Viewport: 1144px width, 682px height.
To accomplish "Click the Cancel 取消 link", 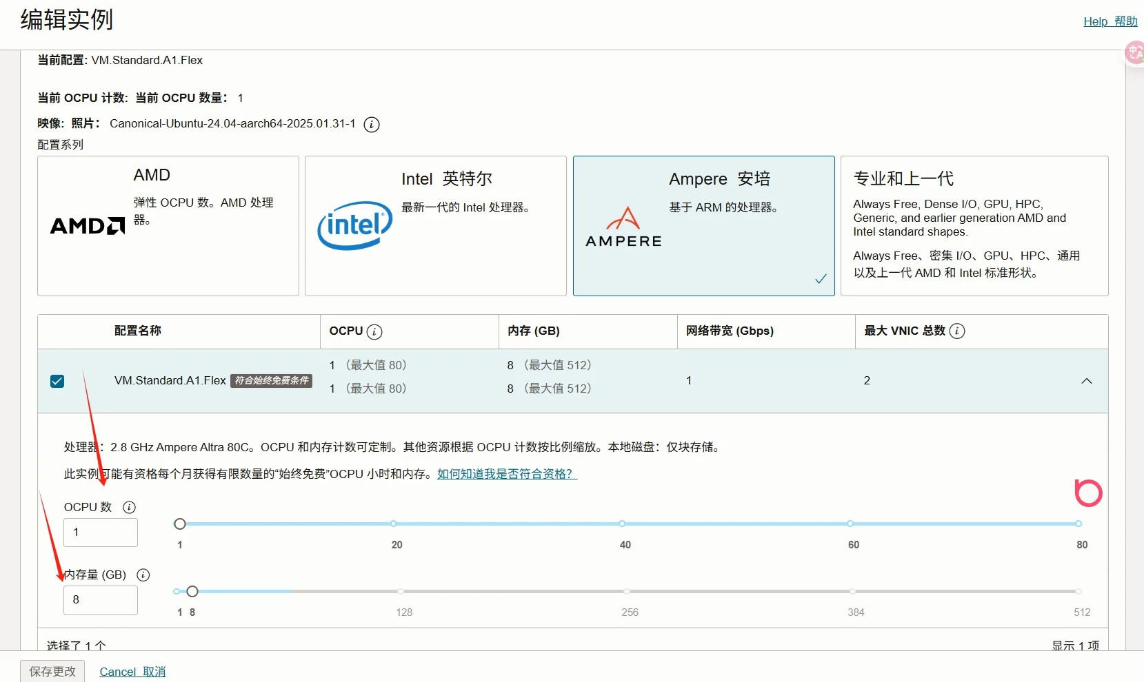I will pos(132,672).
